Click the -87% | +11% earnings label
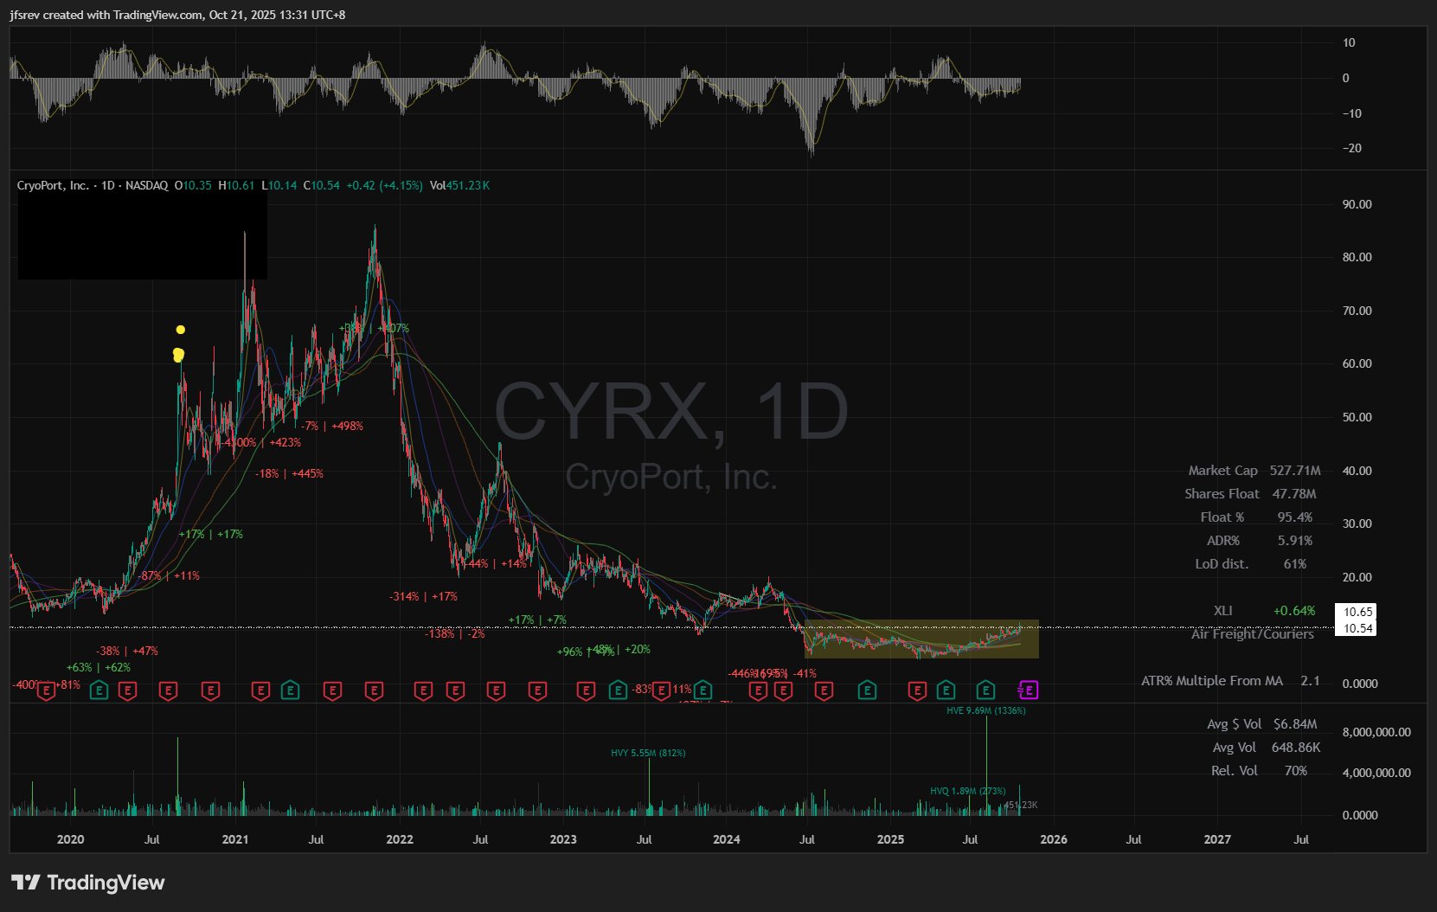 169,575
